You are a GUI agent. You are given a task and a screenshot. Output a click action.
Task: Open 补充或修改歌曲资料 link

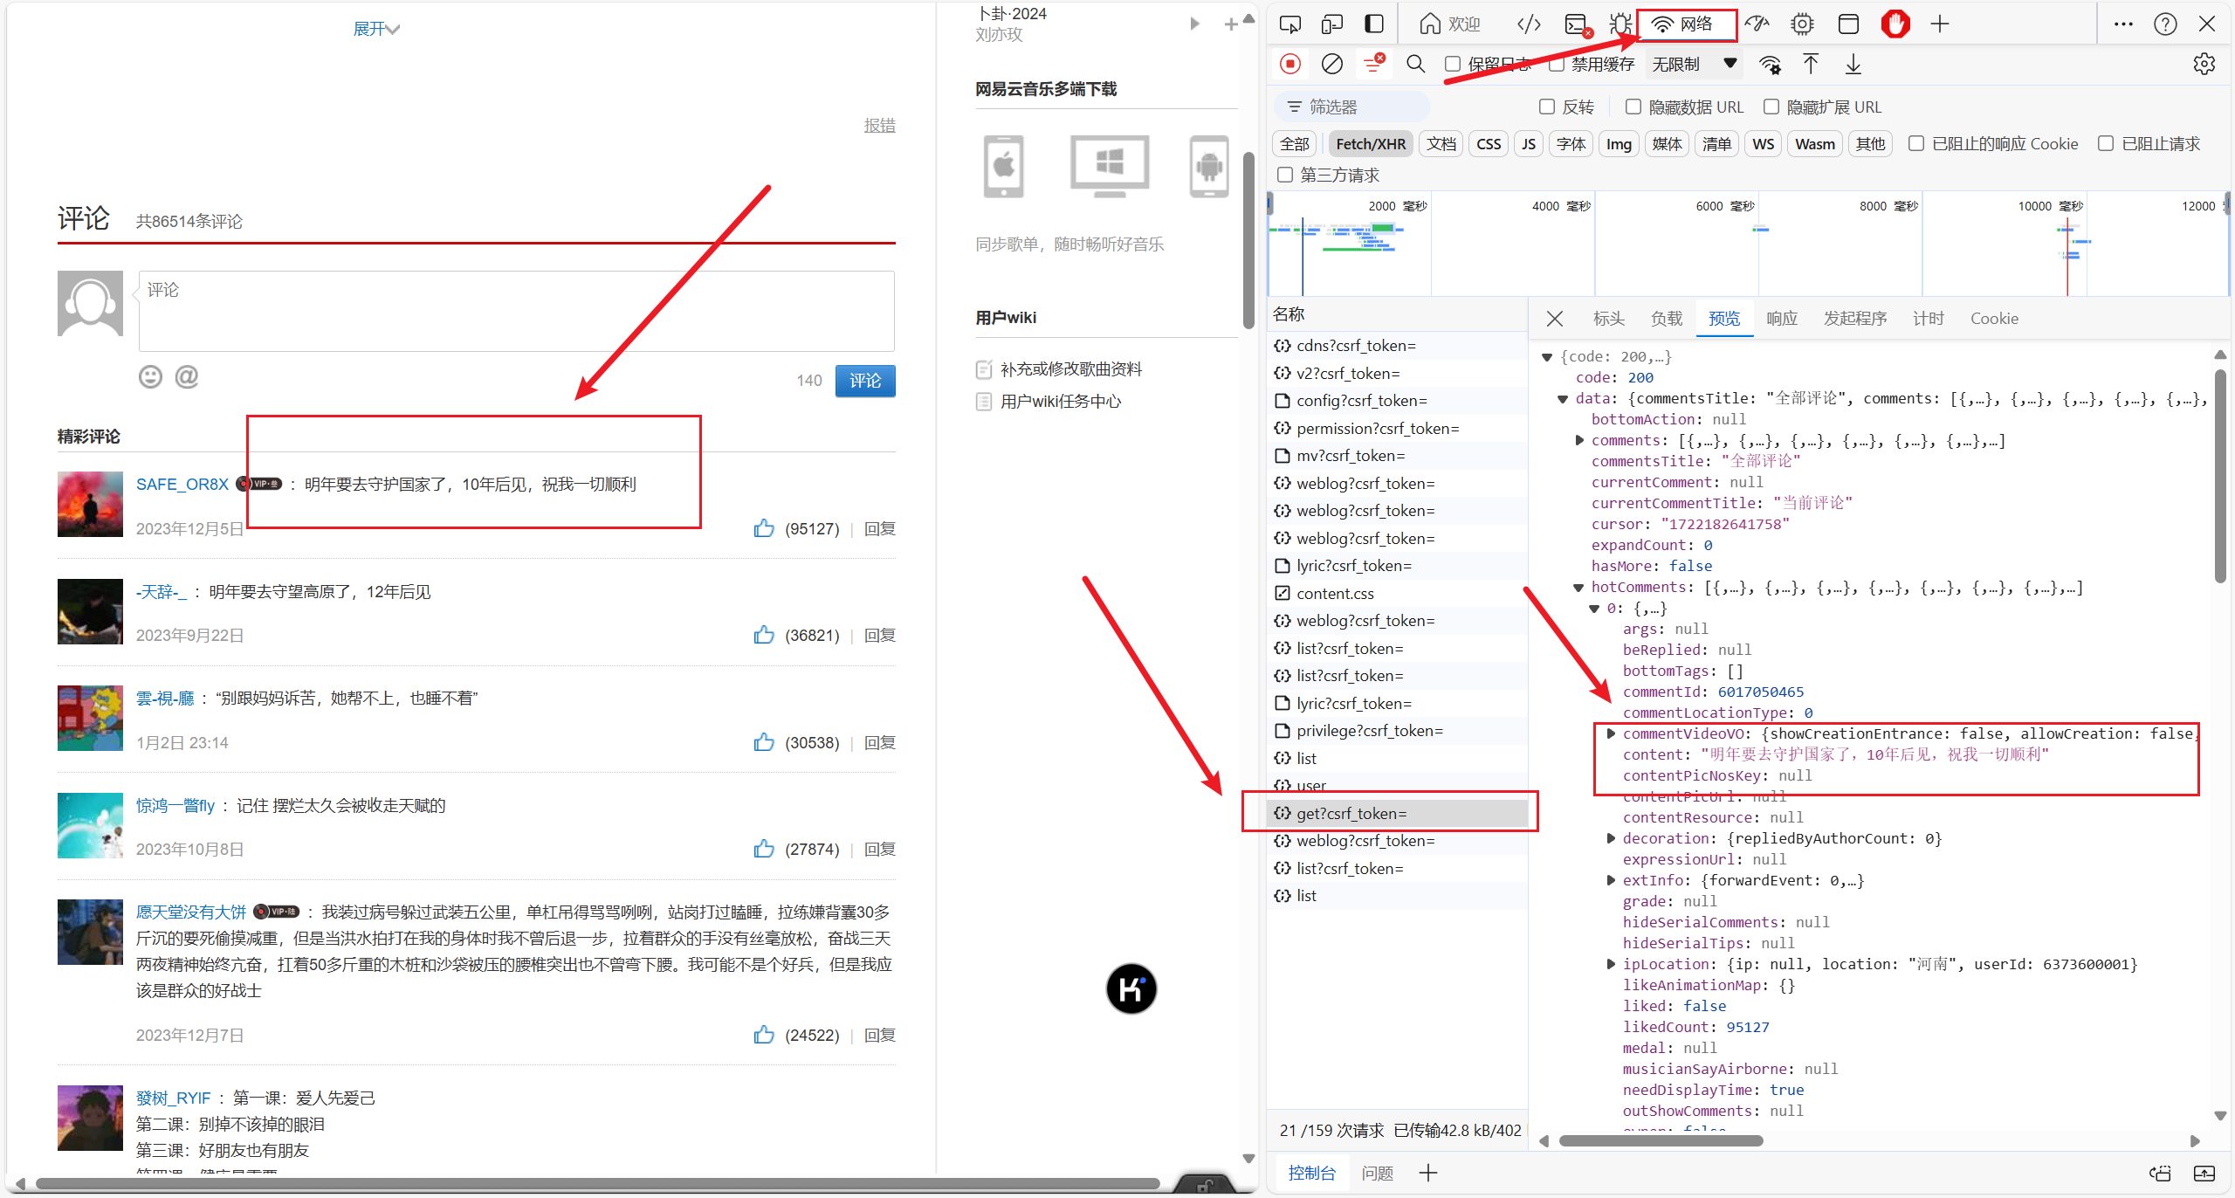point(1070,369)
